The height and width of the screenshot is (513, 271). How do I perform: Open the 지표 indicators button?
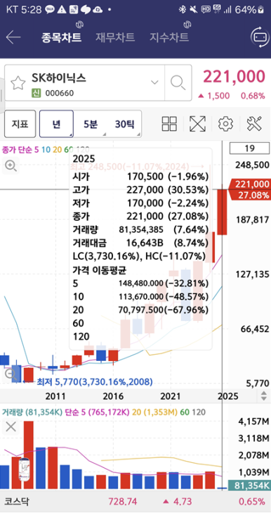pos(20,124)
